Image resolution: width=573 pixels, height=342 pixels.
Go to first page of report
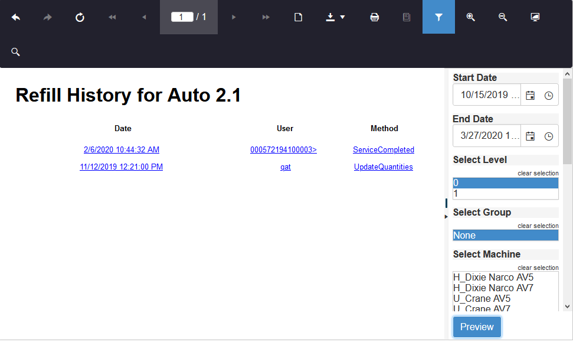click(x=112, y=17)
